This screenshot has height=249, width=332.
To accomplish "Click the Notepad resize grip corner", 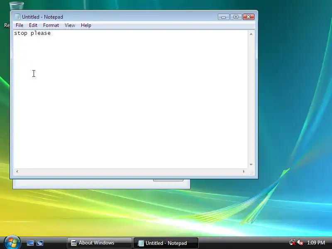I will tap(251, 173).
